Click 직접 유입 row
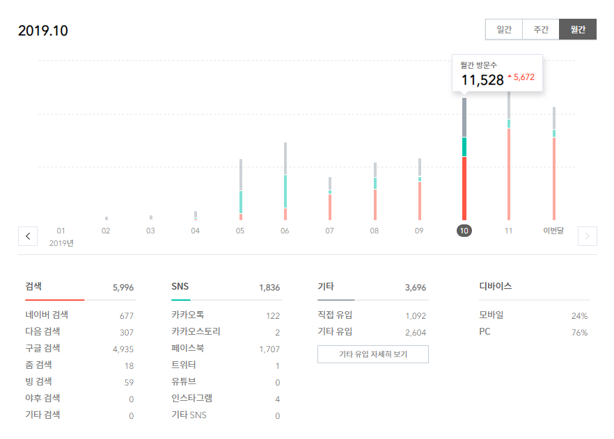This screenshot has height=439, width=614. [x=372, y=315]
